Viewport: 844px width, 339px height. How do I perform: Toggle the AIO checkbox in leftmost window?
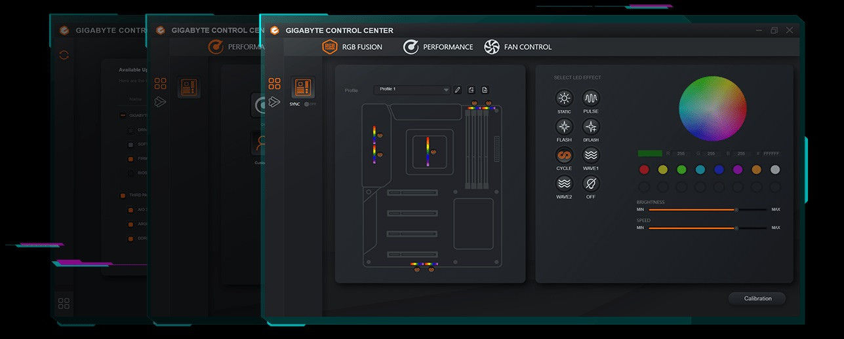point(131,210)
